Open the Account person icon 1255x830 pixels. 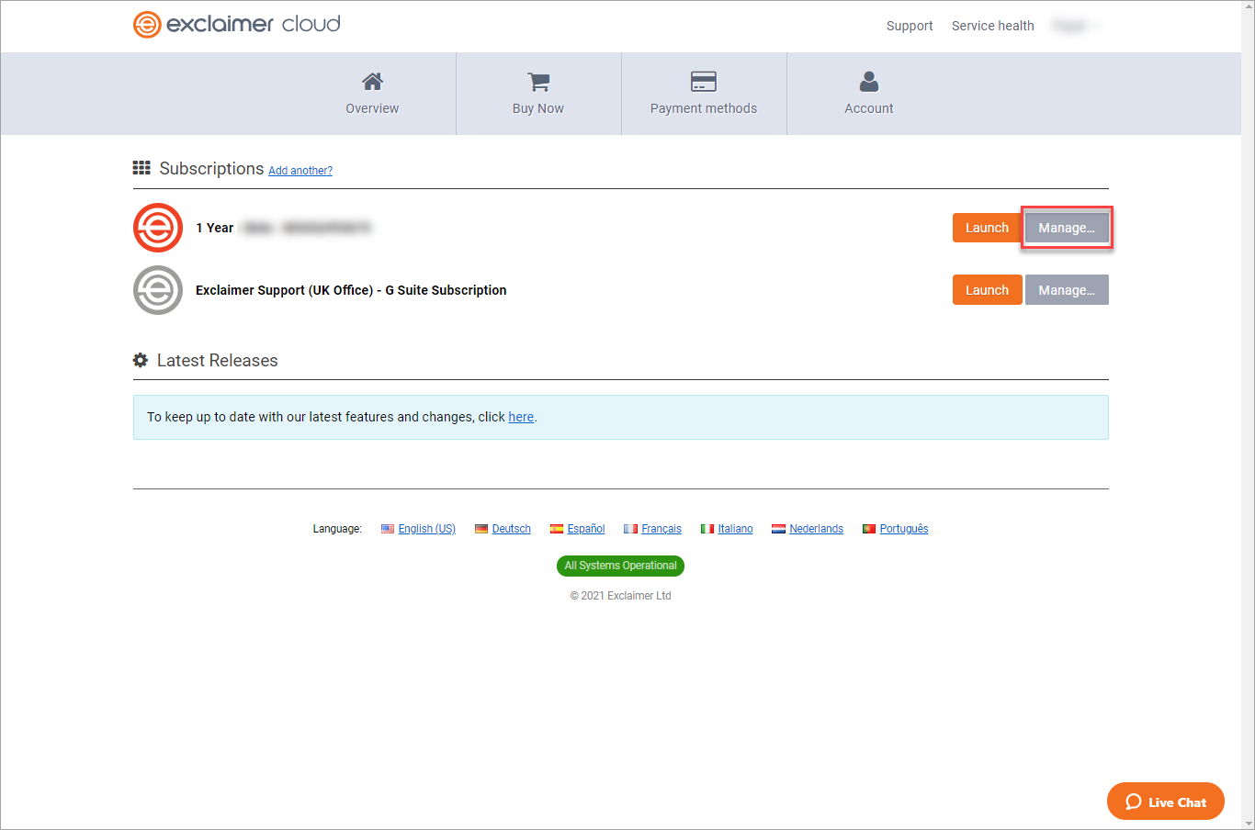tap(869, 82)
